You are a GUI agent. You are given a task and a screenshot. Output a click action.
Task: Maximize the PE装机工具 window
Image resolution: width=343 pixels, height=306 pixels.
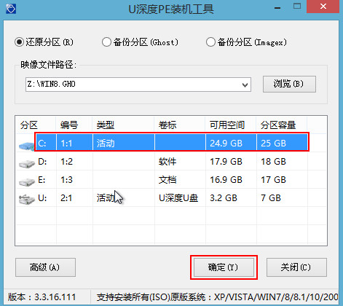(x=297, y=7)
